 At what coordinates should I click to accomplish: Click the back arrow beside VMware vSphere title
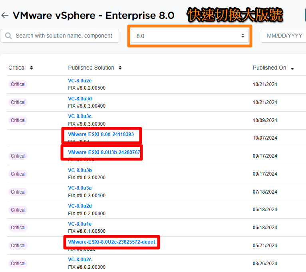click(x=5, y=15)
